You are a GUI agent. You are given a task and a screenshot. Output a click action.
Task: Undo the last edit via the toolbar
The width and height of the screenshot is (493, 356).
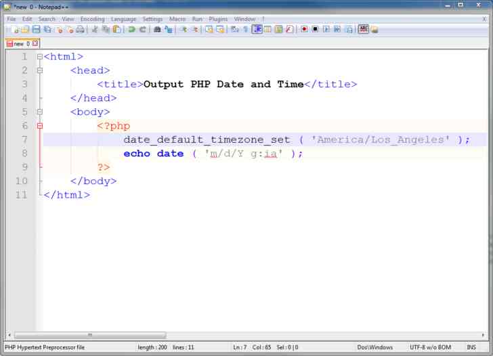click(x=131, y=30)
